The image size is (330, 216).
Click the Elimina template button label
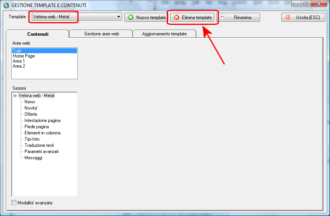tap(197, 17)
